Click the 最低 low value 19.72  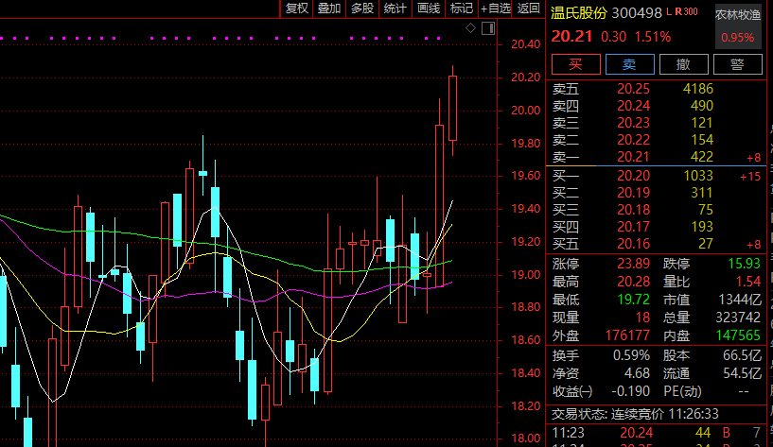click(x=634, y=300)
